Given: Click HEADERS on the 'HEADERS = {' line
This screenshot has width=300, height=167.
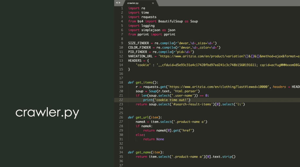Looking at the screenshot, I should [x=135, y=61].
